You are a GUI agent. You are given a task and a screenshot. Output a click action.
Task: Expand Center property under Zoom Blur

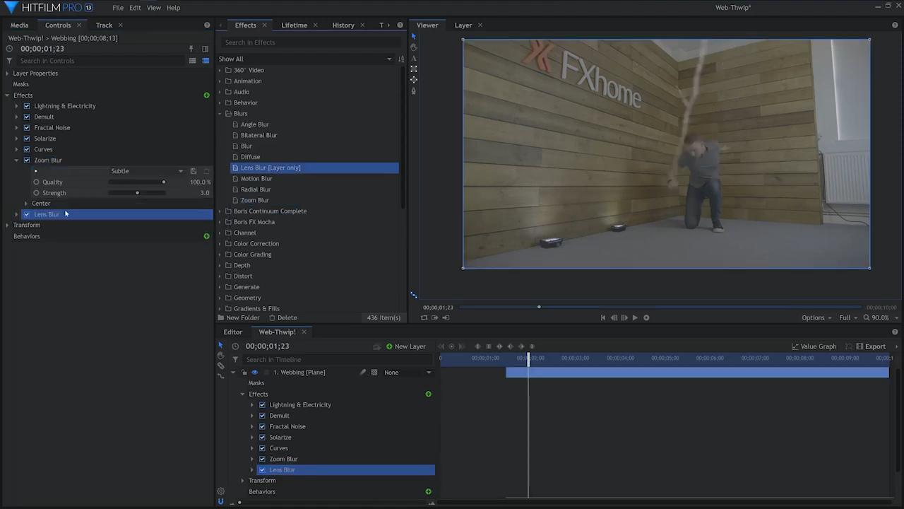(x=26, y=204)
